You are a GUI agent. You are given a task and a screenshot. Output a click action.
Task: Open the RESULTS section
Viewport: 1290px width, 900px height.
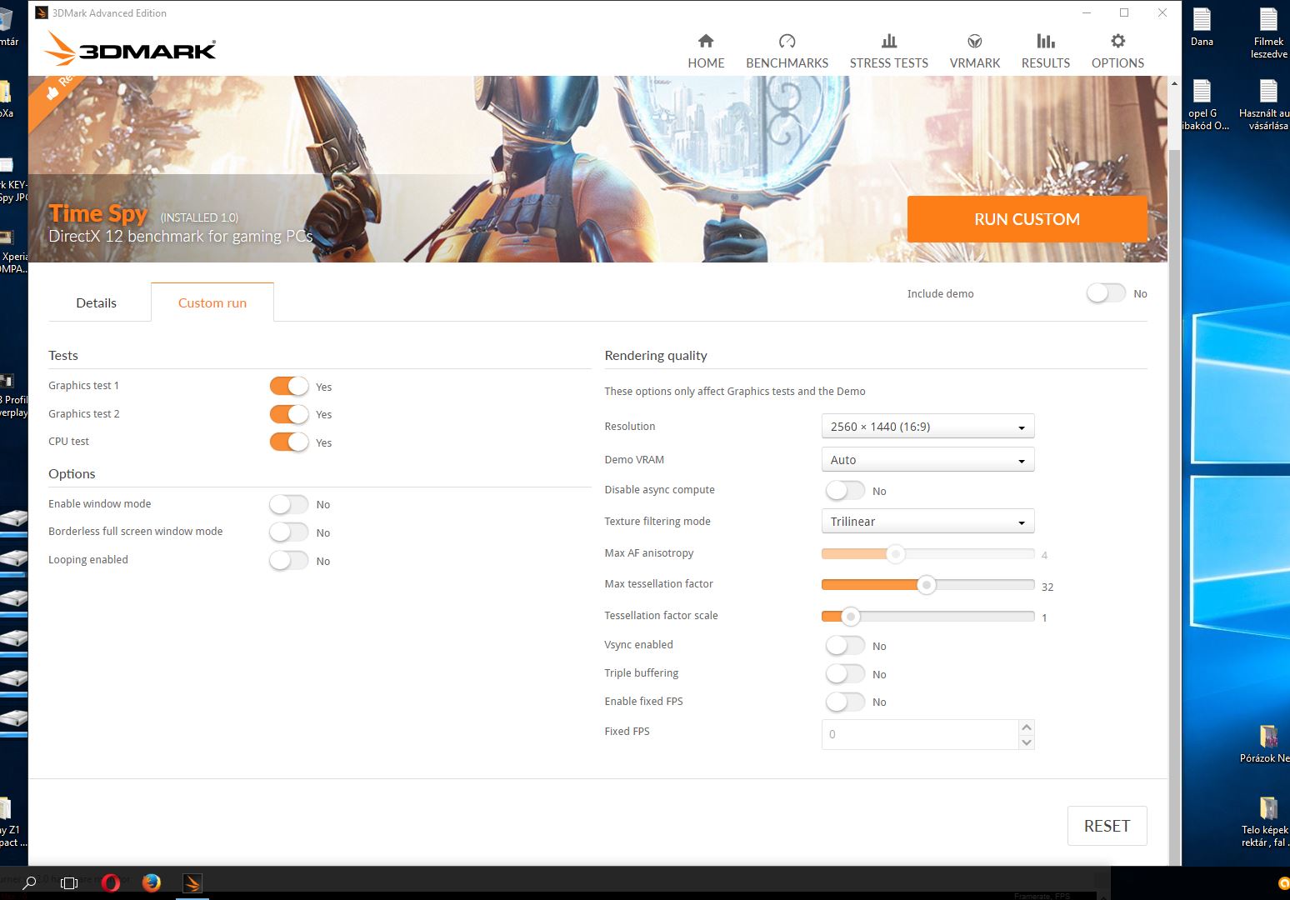click(1045, 51)
